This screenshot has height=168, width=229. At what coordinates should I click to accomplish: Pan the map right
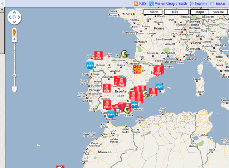19,17
